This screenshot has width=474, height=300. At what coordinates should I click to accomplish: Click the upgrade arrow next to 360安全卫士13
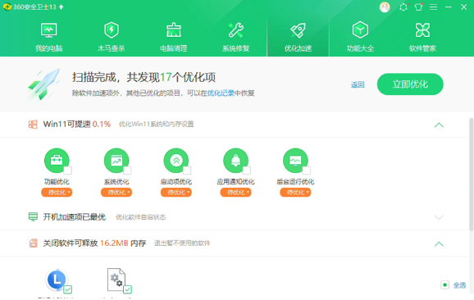62,7
